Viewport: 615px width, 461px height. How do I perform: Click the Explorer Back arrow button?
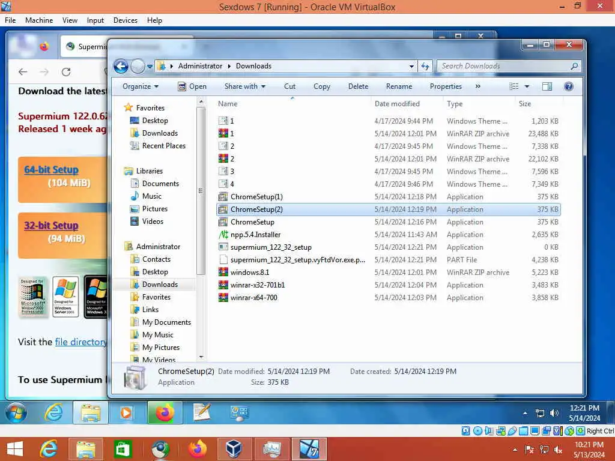(x=121, y=66)
